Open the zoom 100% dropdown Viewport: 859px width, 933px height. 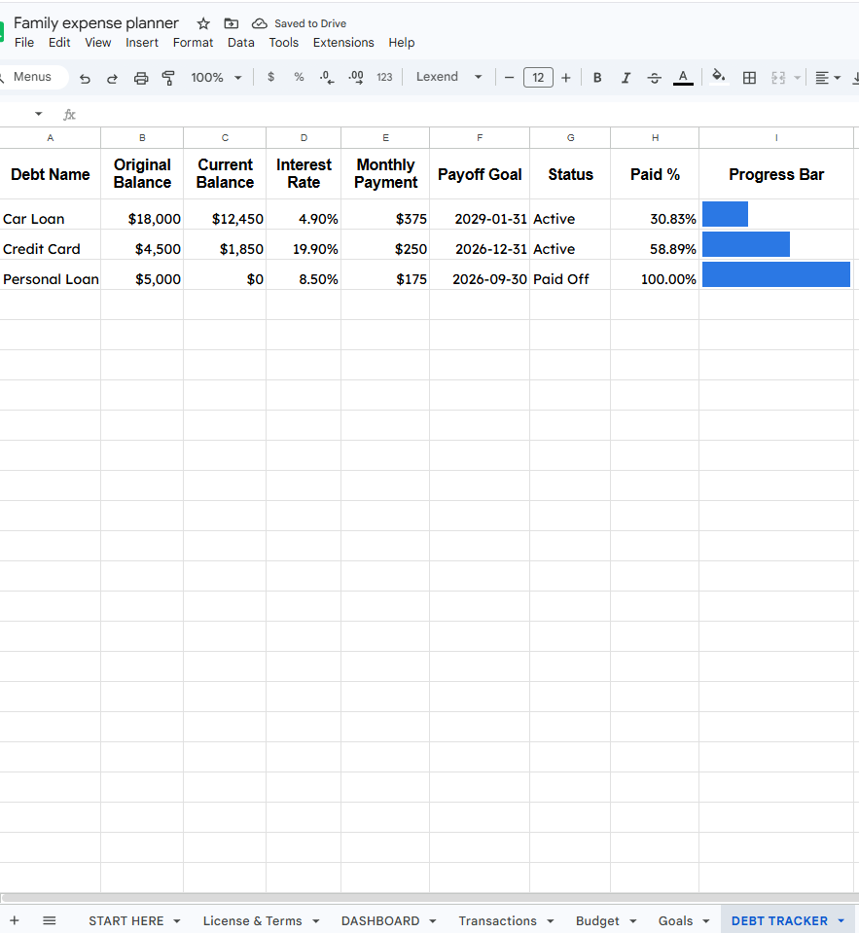click(216, 78)
